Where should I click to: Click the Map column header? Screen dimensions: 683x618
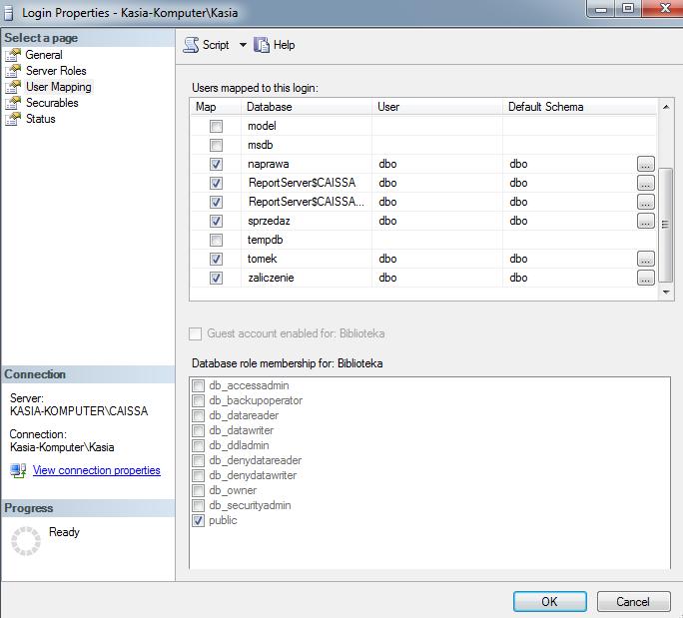click(x=216, y=107)
